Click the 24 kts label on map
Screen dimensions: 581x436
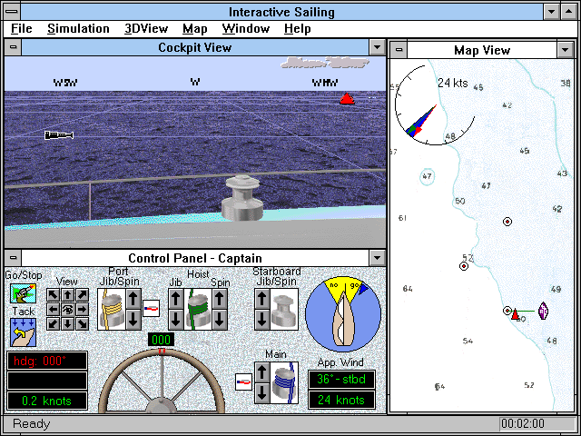[x=452, y=83]
